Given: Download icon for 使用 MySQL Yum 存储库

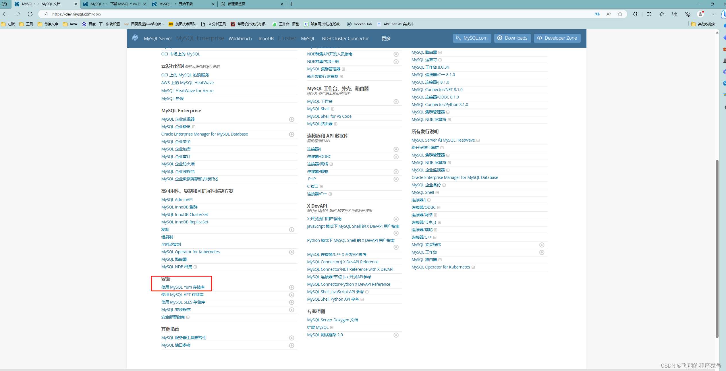Looking at the screenshot, I should [x=291, y=287].
